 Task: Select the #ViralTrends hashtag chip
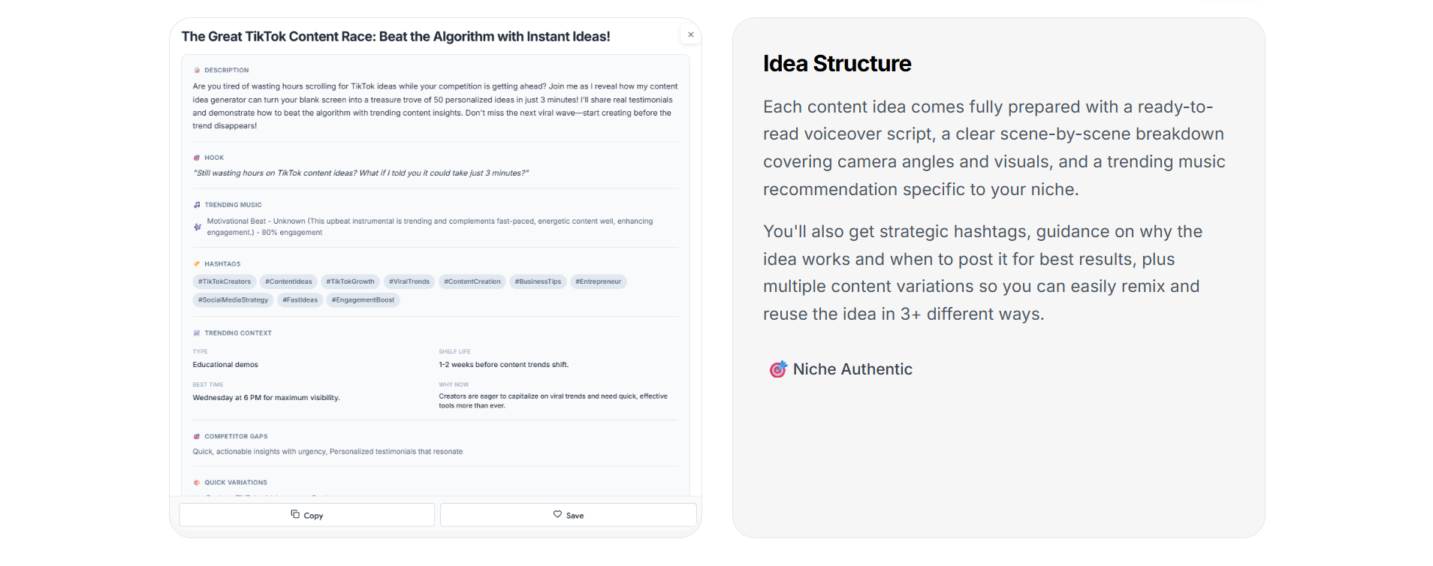point(409,281)
